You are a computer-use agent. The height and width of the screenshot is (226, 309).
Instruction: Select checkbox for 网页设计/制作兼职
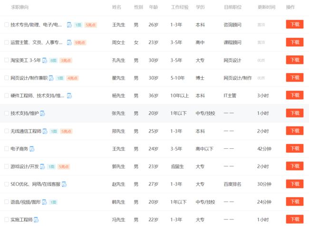point(7,78)
